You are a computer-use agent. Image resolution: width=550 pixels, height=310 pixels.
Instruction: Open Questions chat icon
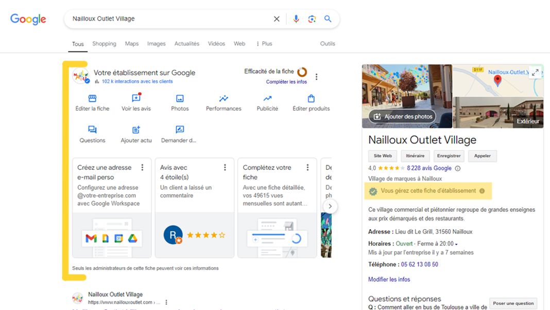[x=92, y=130]
